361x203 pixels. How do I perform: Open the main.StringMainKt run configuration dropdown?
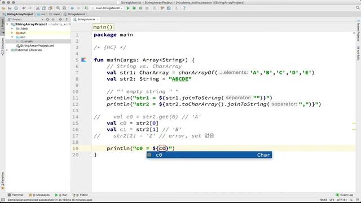107,8
